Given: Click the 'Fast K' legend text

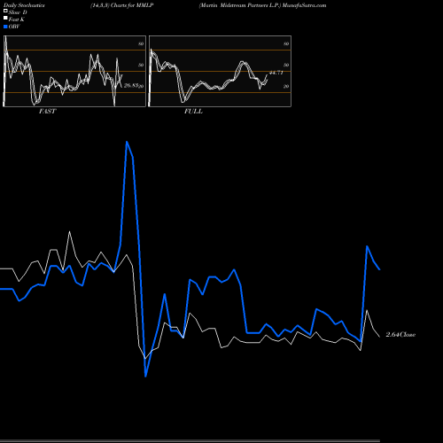Looking at the screenshot, I should tap(17, 19).
